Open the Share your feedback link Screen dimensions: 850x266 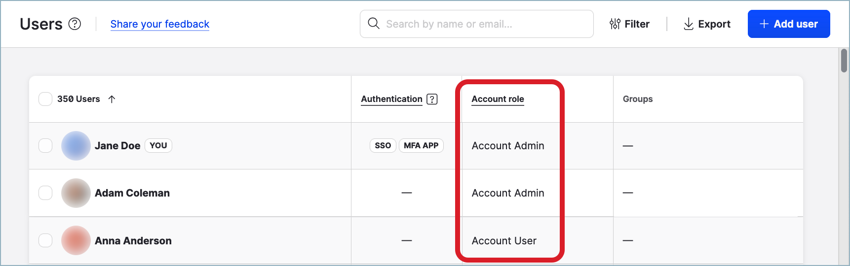point(159,24)
